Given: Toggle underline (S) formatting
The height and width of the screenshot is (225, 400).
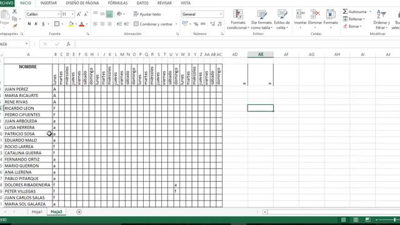Looking at the screenshot, I should click(x=43, y=24).
